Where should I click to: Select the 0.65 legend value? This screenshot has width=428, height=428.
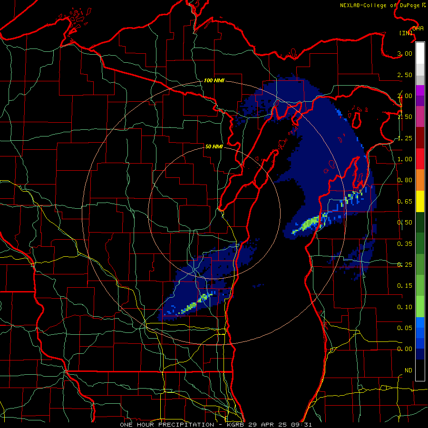[x=405, y=202]
